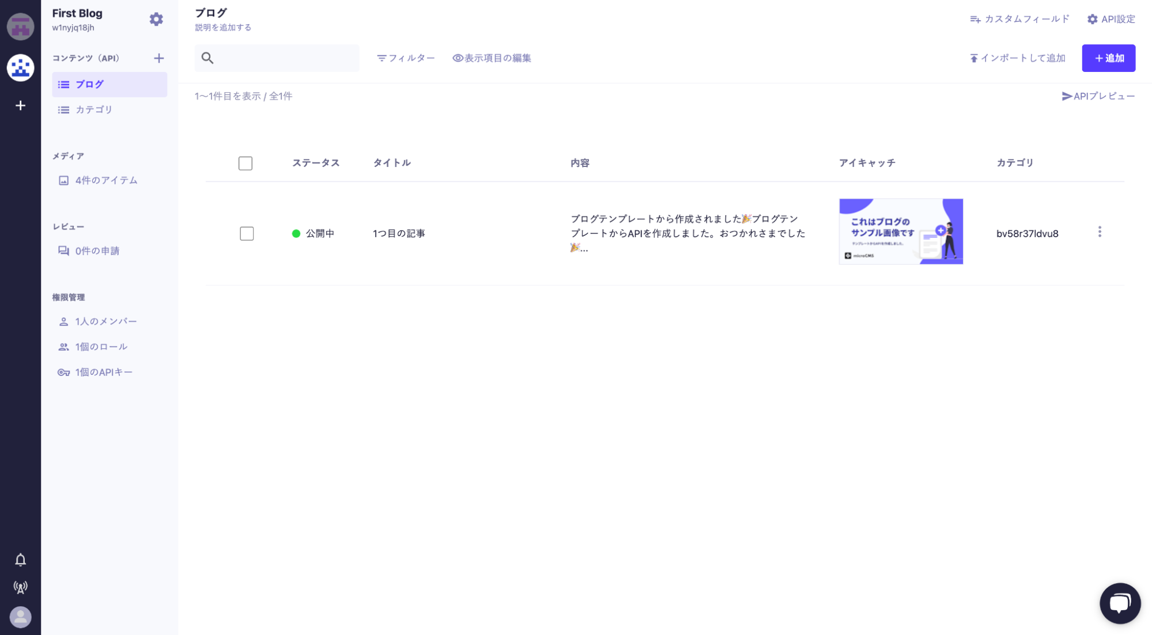Toggle 表示項目の編集 column visibility editor
This screenshot has width=1152, height=635.
coord(492,58)
